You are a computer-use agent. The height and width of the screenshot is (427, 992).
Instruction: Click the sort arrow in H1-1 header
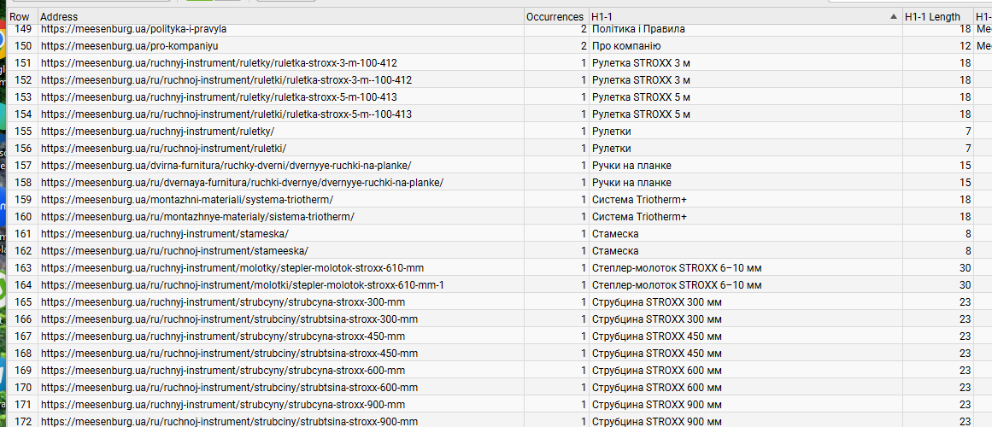tap(893, 16)
